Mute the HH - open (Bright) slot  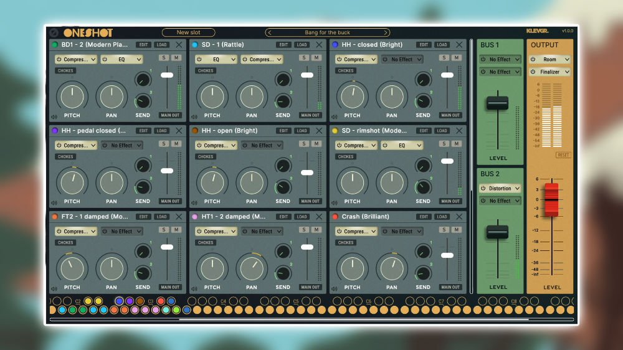(x=316, y=143)
